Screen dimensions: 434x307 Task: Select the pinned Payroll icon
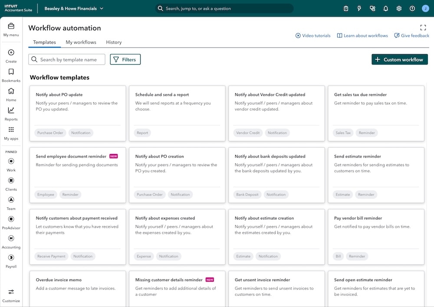pyautogui.click(x=11, y=257)
